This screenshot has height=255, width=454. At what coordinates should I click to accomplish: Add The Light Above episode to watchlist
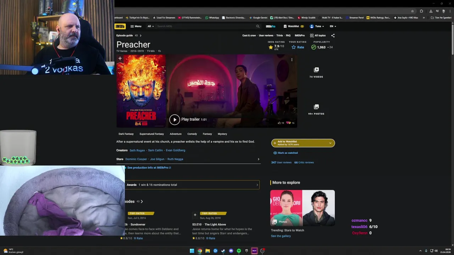point(195,215)
